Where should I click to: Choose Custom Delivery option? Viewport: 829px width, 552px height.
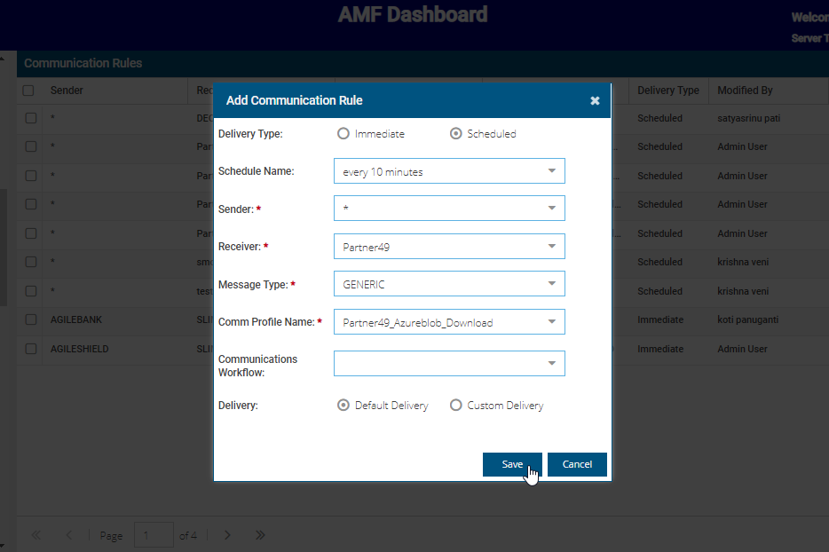tap(456, 406)
